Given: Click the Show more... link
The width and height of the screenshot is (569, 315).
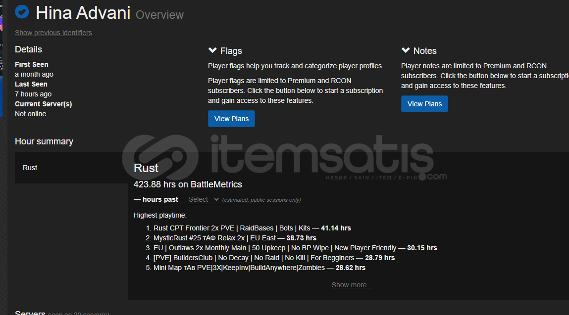Looking at the screenshot, I should [352, 285].
